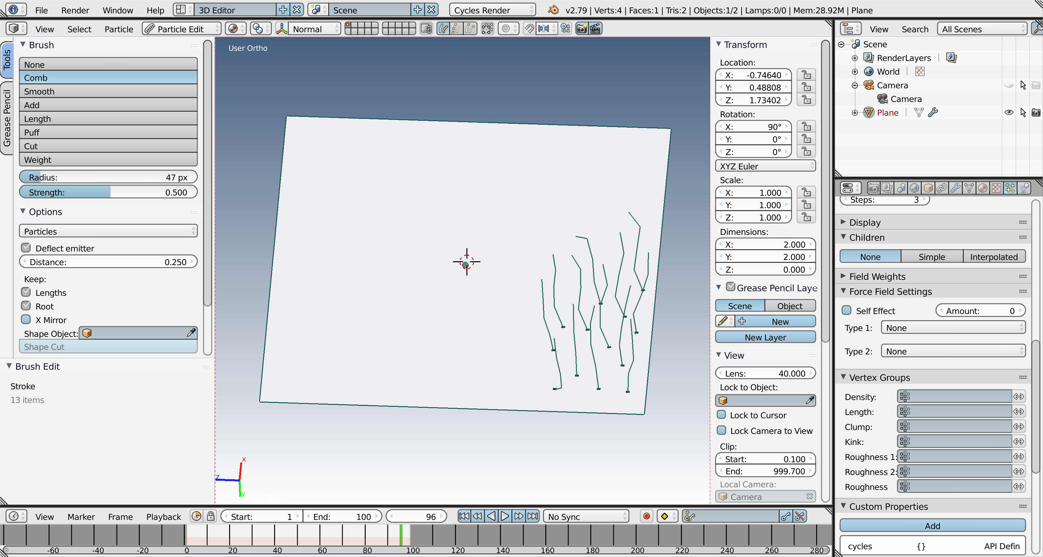
Task: Toggle Keep Lengths checkbox
Action: click(26, 292)
